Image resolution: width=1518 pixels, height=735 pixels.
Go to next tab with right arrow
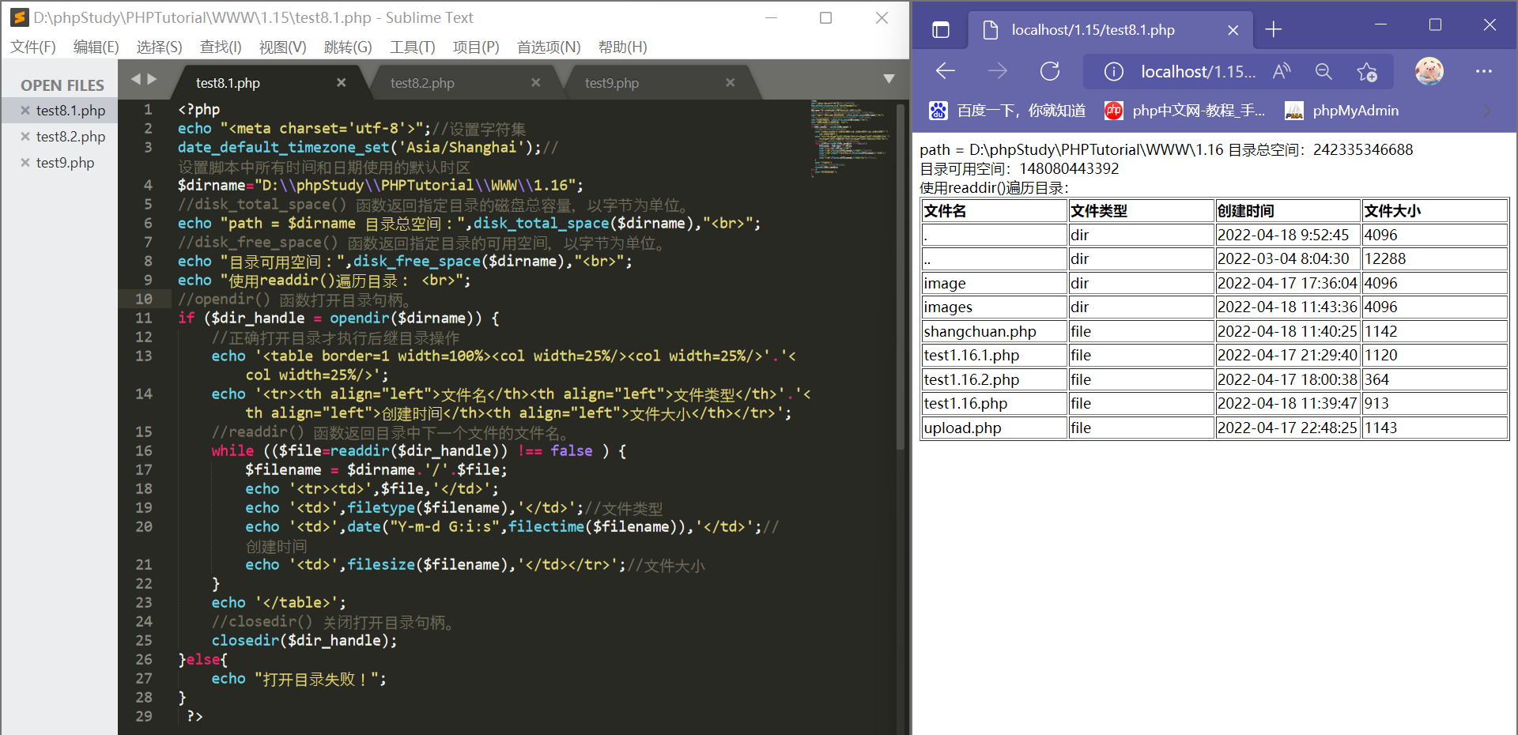(x=152, y=79)
